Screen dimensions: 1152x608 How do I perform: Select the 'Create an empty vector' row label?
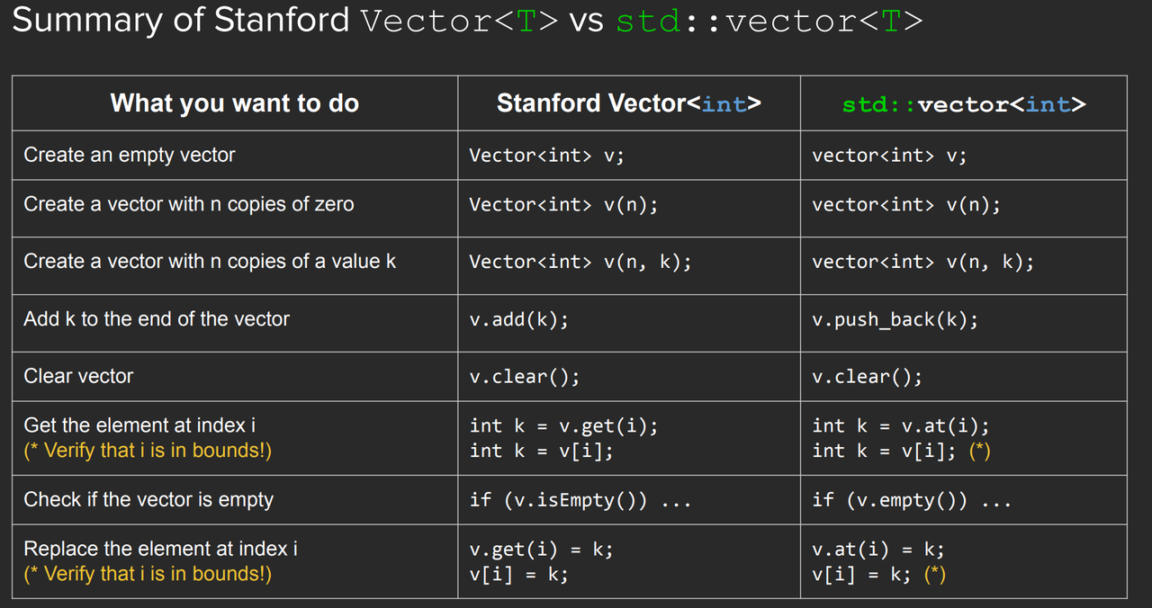pyautogui.click(x=130, y=155)
